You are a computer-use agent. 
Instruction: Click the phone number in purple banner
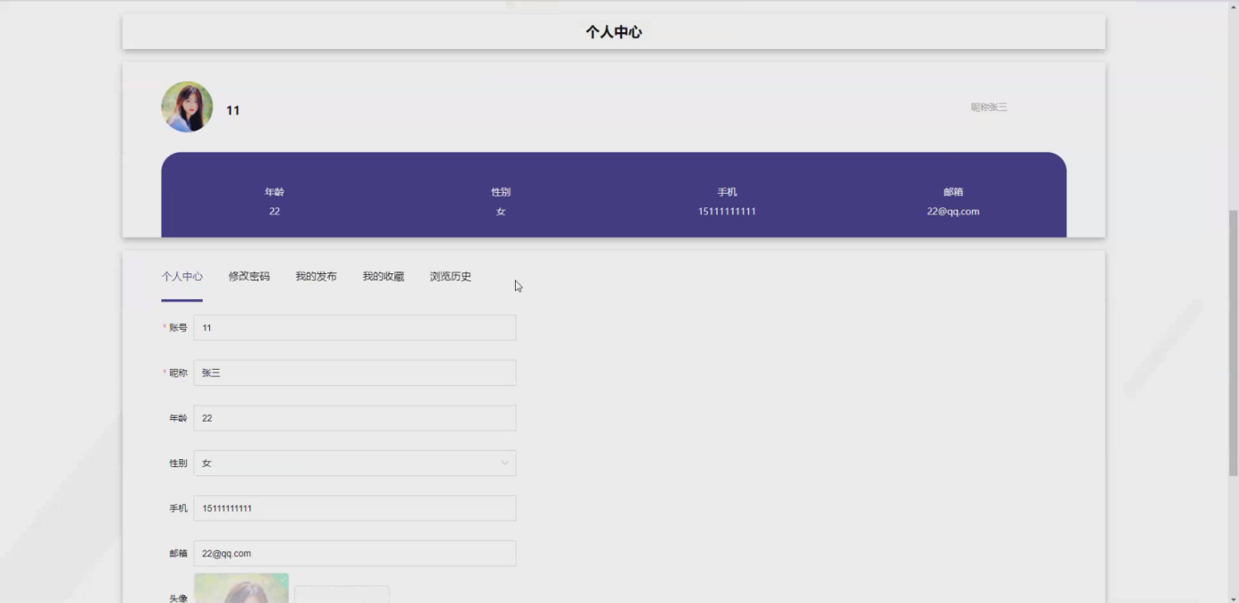coord(727,212)
